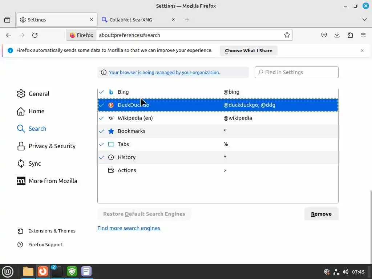Open the General settings category
Viewport: 372px width, 279px height.
click(33, 94)
